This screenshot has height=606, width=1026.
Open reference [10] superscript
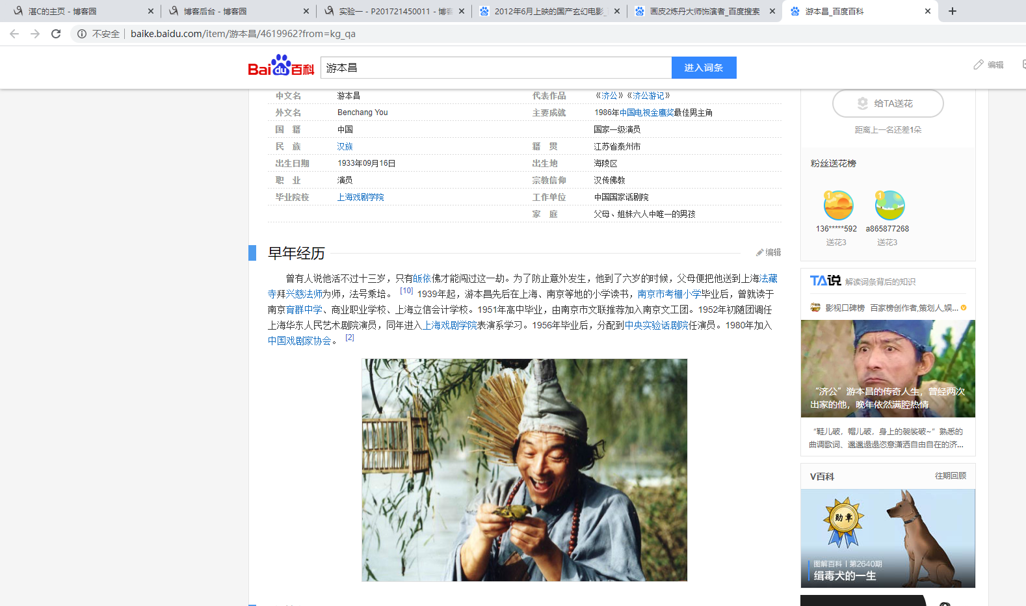pos(406,291)
